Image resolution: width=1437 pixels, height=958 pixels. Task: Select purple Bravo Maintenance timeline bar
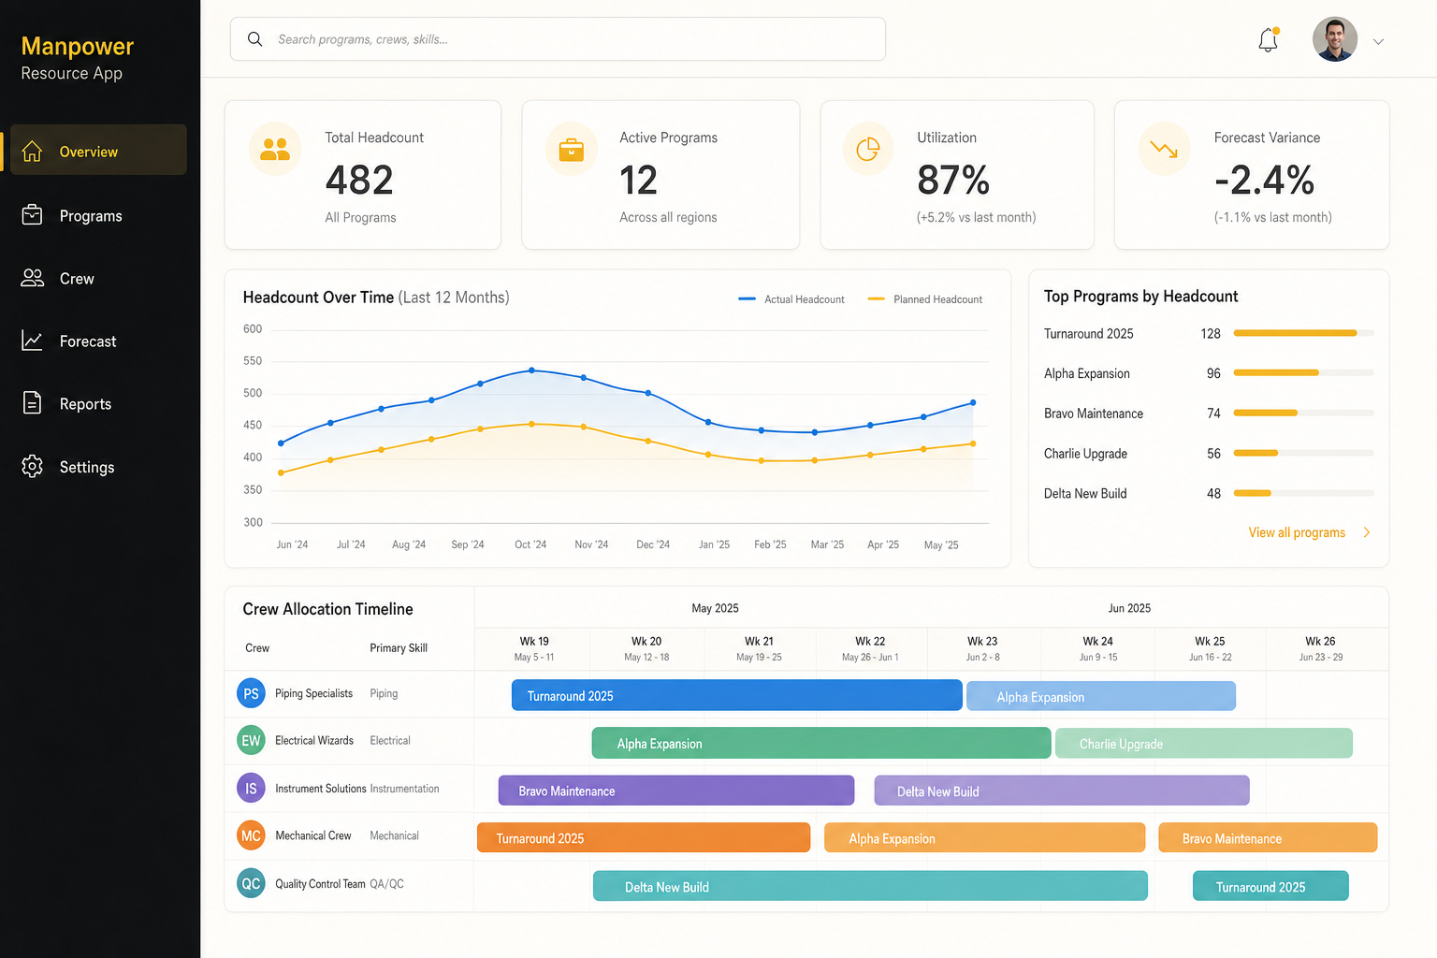[x=676, y=791]
